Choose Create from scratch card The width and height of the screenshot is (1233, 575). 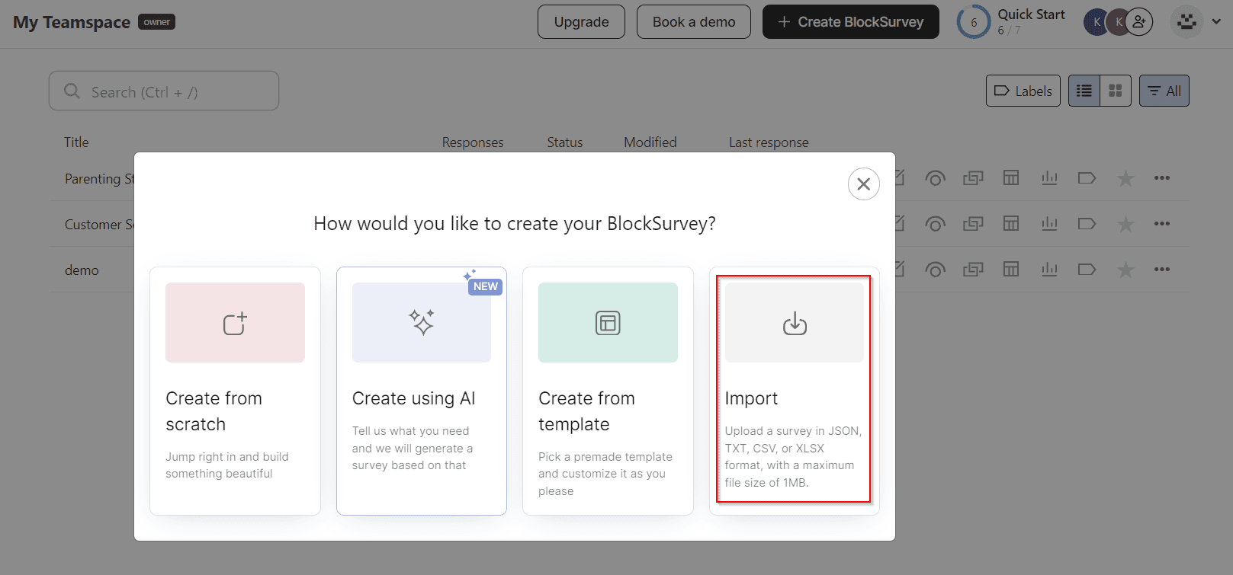(235, 391)
